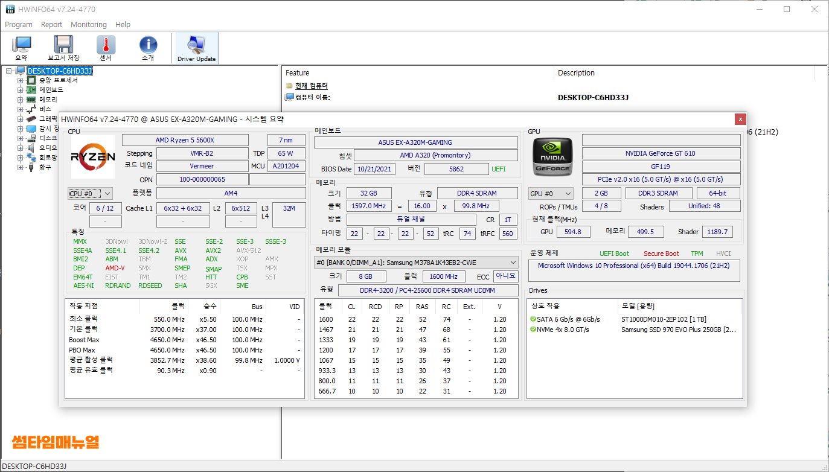The width and height of the screenshot is (829, 472).
Task: Collapse the DESKTOP-C6HD33J root tree node
Action: 10,71
